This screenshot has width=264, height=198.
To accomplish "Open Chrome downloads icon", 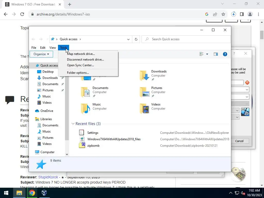I will (233, 14).
